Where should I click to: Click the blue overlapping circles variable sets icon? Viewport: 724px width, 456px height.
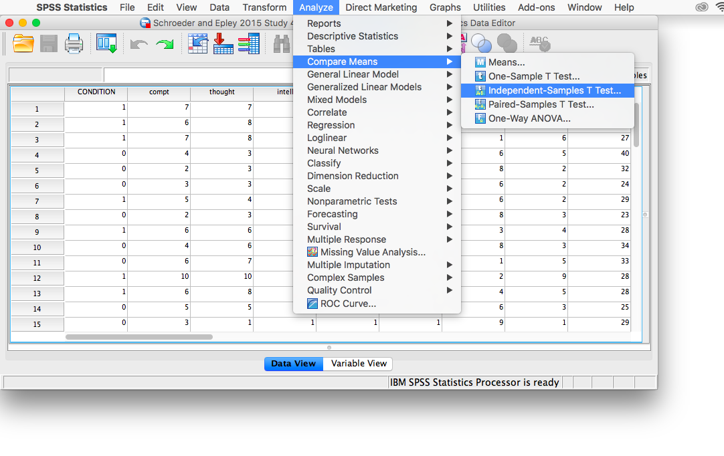click(x=481, y=44)
